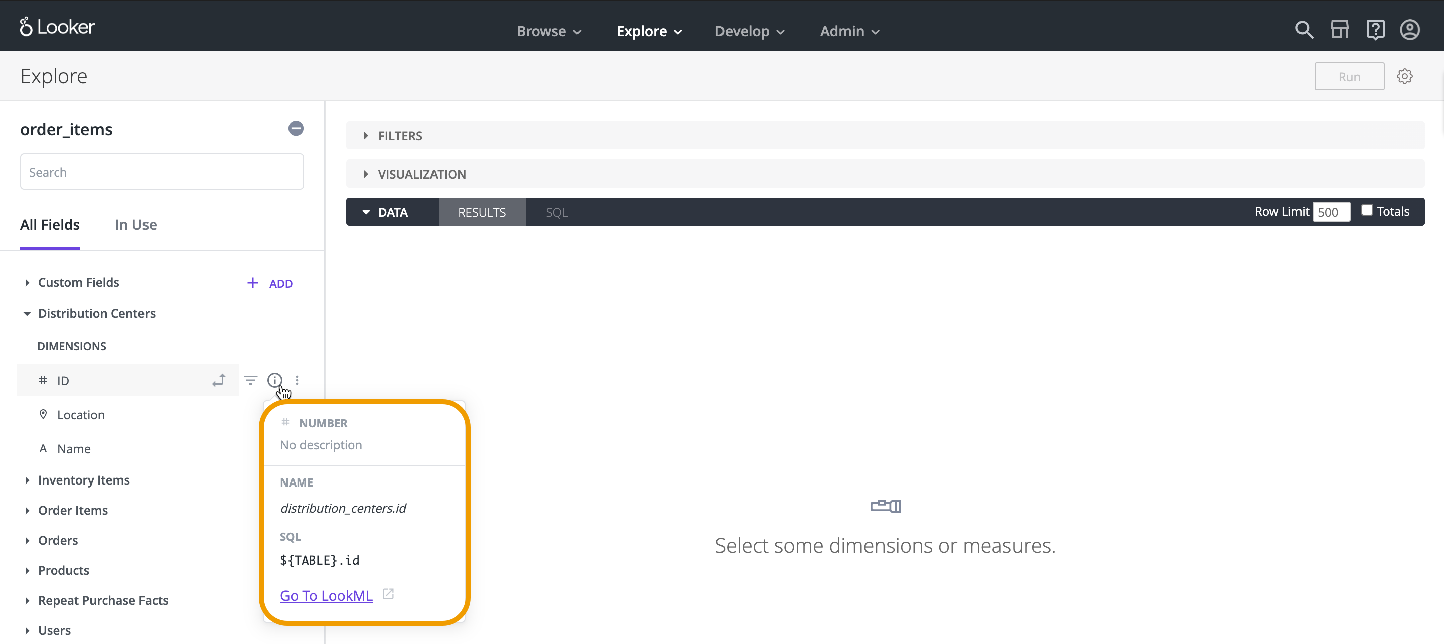Click filter icon on ID field
The height and width of the screenshot is (644, 1444).
tap(250, 381)
